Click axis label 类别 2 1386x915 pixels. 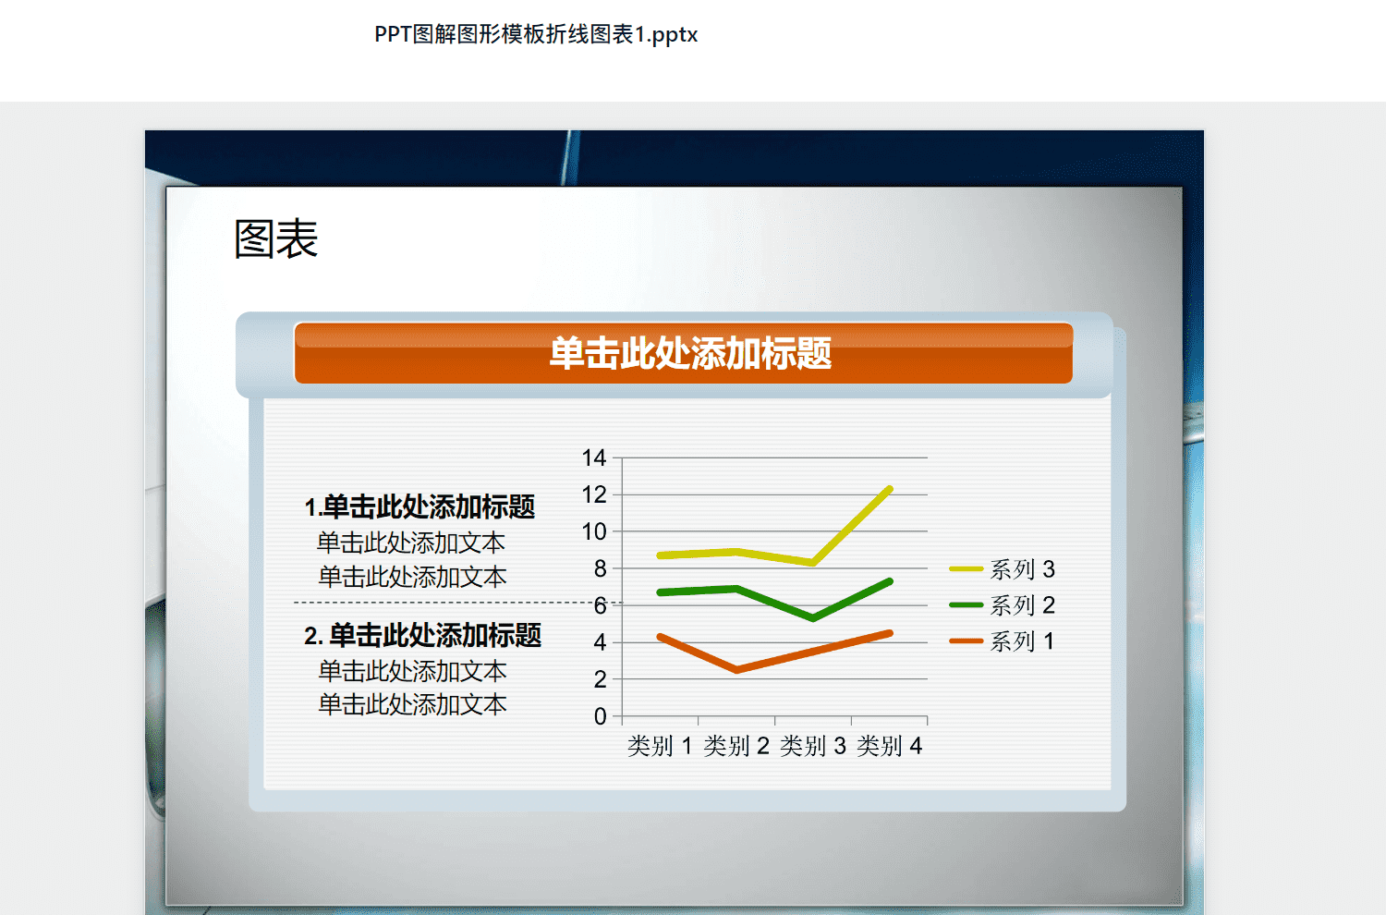(736, 746)
